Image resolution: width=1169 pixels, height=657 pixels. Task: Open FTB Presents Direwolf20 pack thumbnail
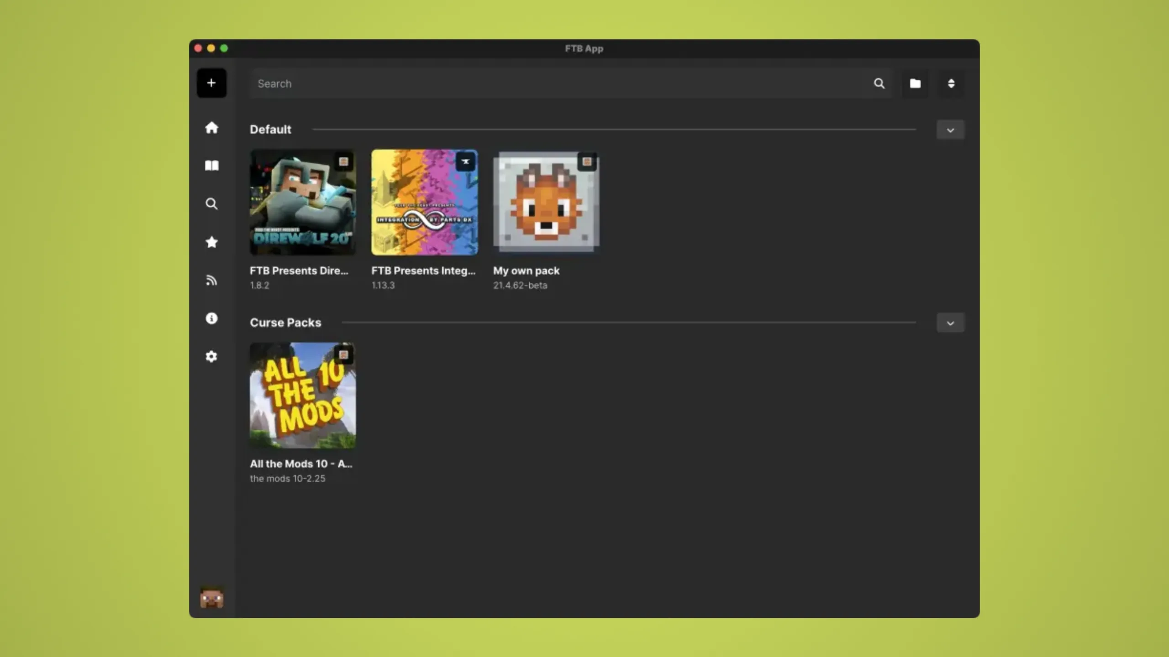(x=303, y=202)
